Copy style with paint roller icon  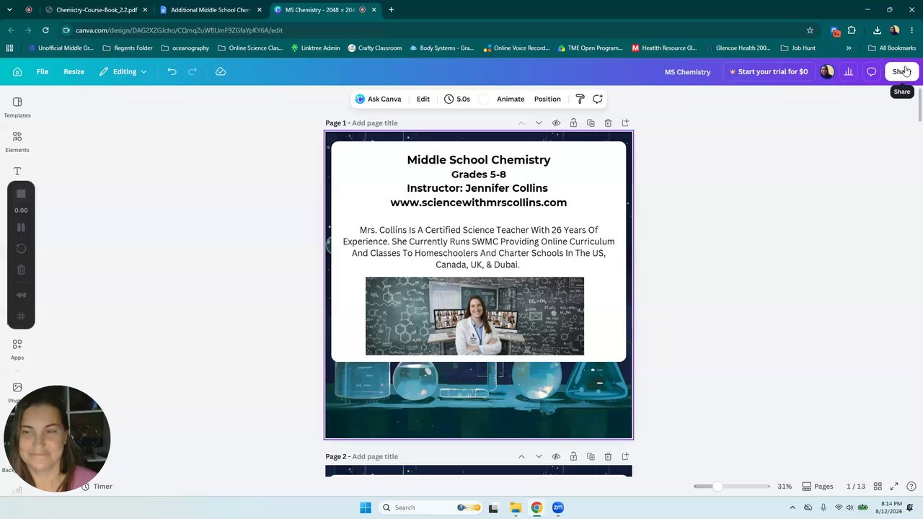580,99
